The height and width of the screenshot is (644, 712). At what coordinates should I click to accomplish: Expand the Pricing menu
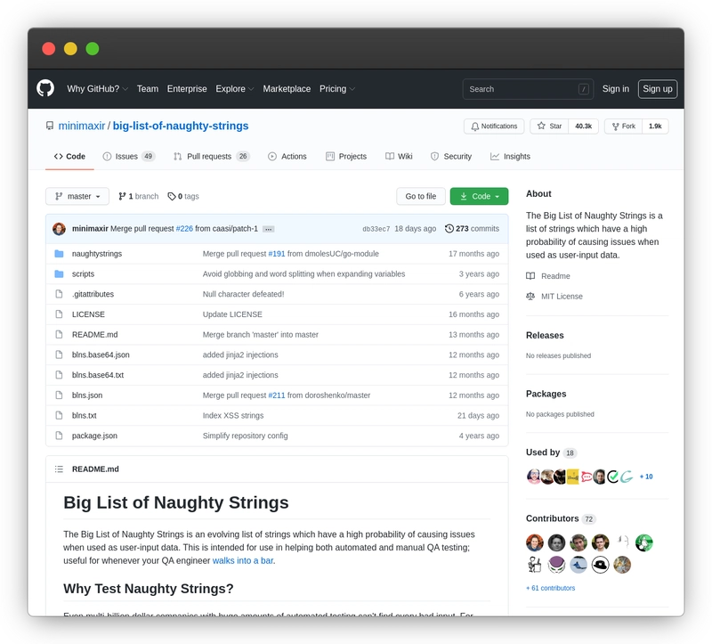pos(337,88)
